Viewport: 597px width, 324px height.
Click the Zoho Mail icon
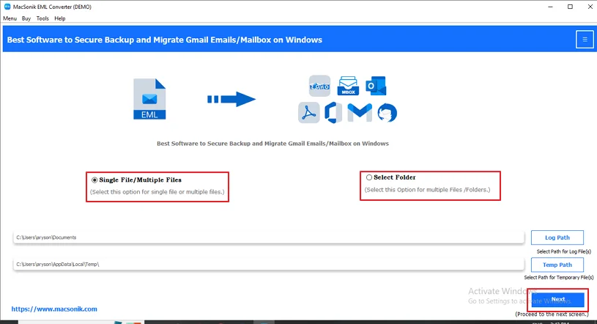(319, 86)
